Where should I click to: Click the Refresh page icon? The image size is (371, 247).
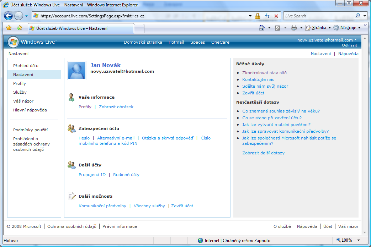pos(267,16)
